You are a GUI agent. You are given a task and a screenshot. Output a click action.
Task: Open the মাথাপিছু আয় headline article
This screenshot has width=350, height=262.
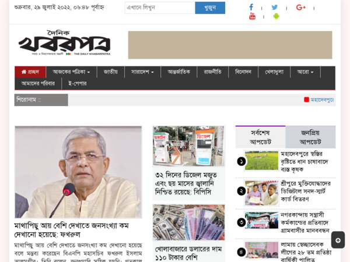point(71,229)
